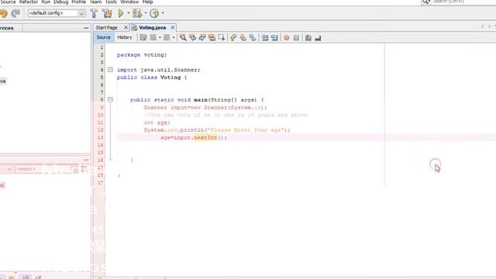Undo the last edit with the Undo icon
The height and width of the screenshot is (279, 496).
tap(3, 13)
